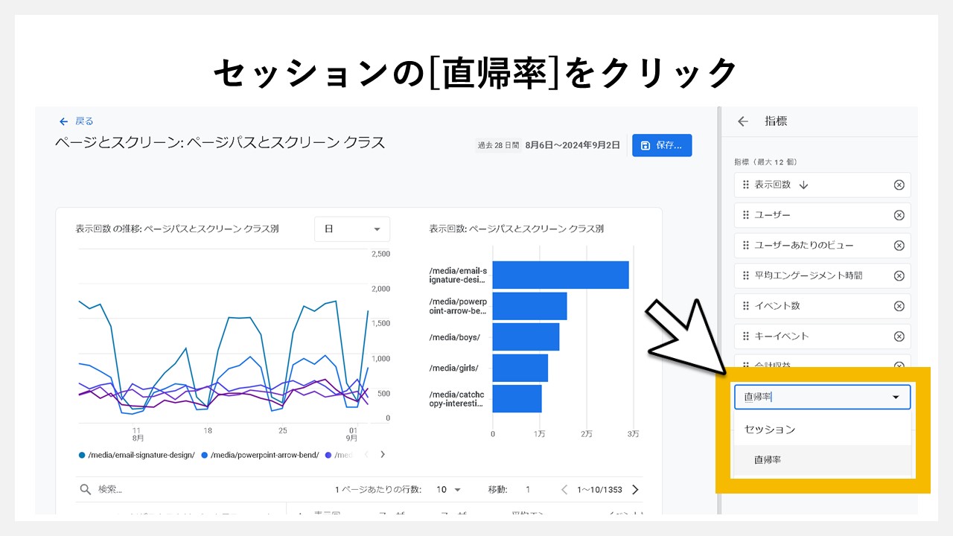Click the 保存 button
The width and height of the screenshot is (953, 536).
pyautogui.click(x=662, y=145)
